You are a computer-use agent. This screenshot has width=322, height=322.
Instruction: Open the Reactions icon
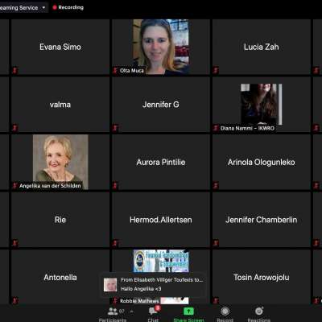[x=259, y=311]
